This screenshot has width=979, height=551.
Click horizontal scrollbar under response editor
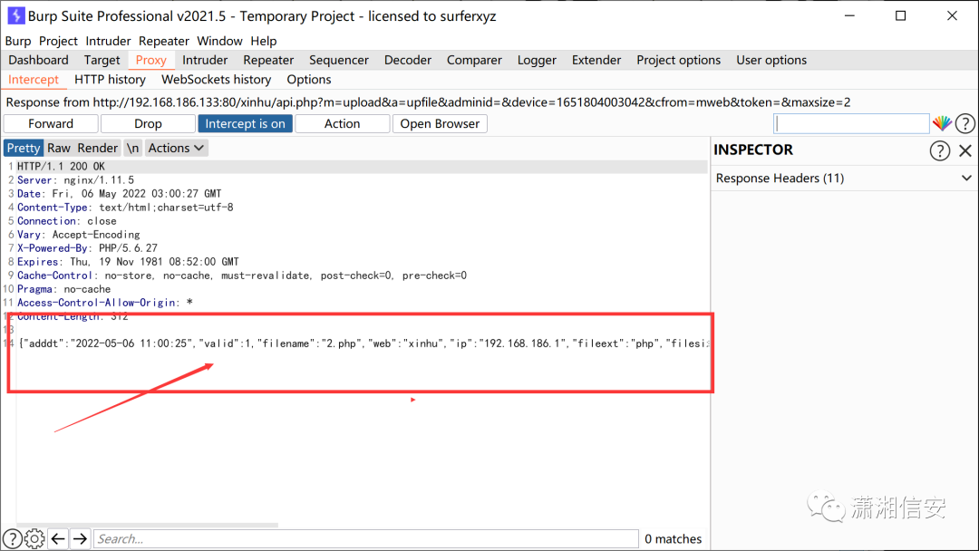pyautogui.click(x=148, y=525)
